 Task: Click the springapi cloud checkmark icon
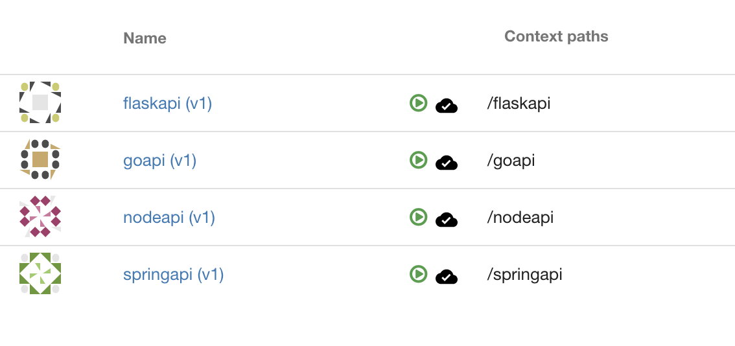coord(446,277)
